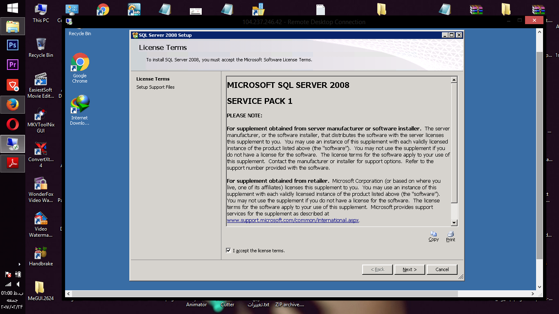The image size is (559, 314).
Task: Click the RDP horizontal scrollbar right arrow
Action: click(x=533, y=294)
